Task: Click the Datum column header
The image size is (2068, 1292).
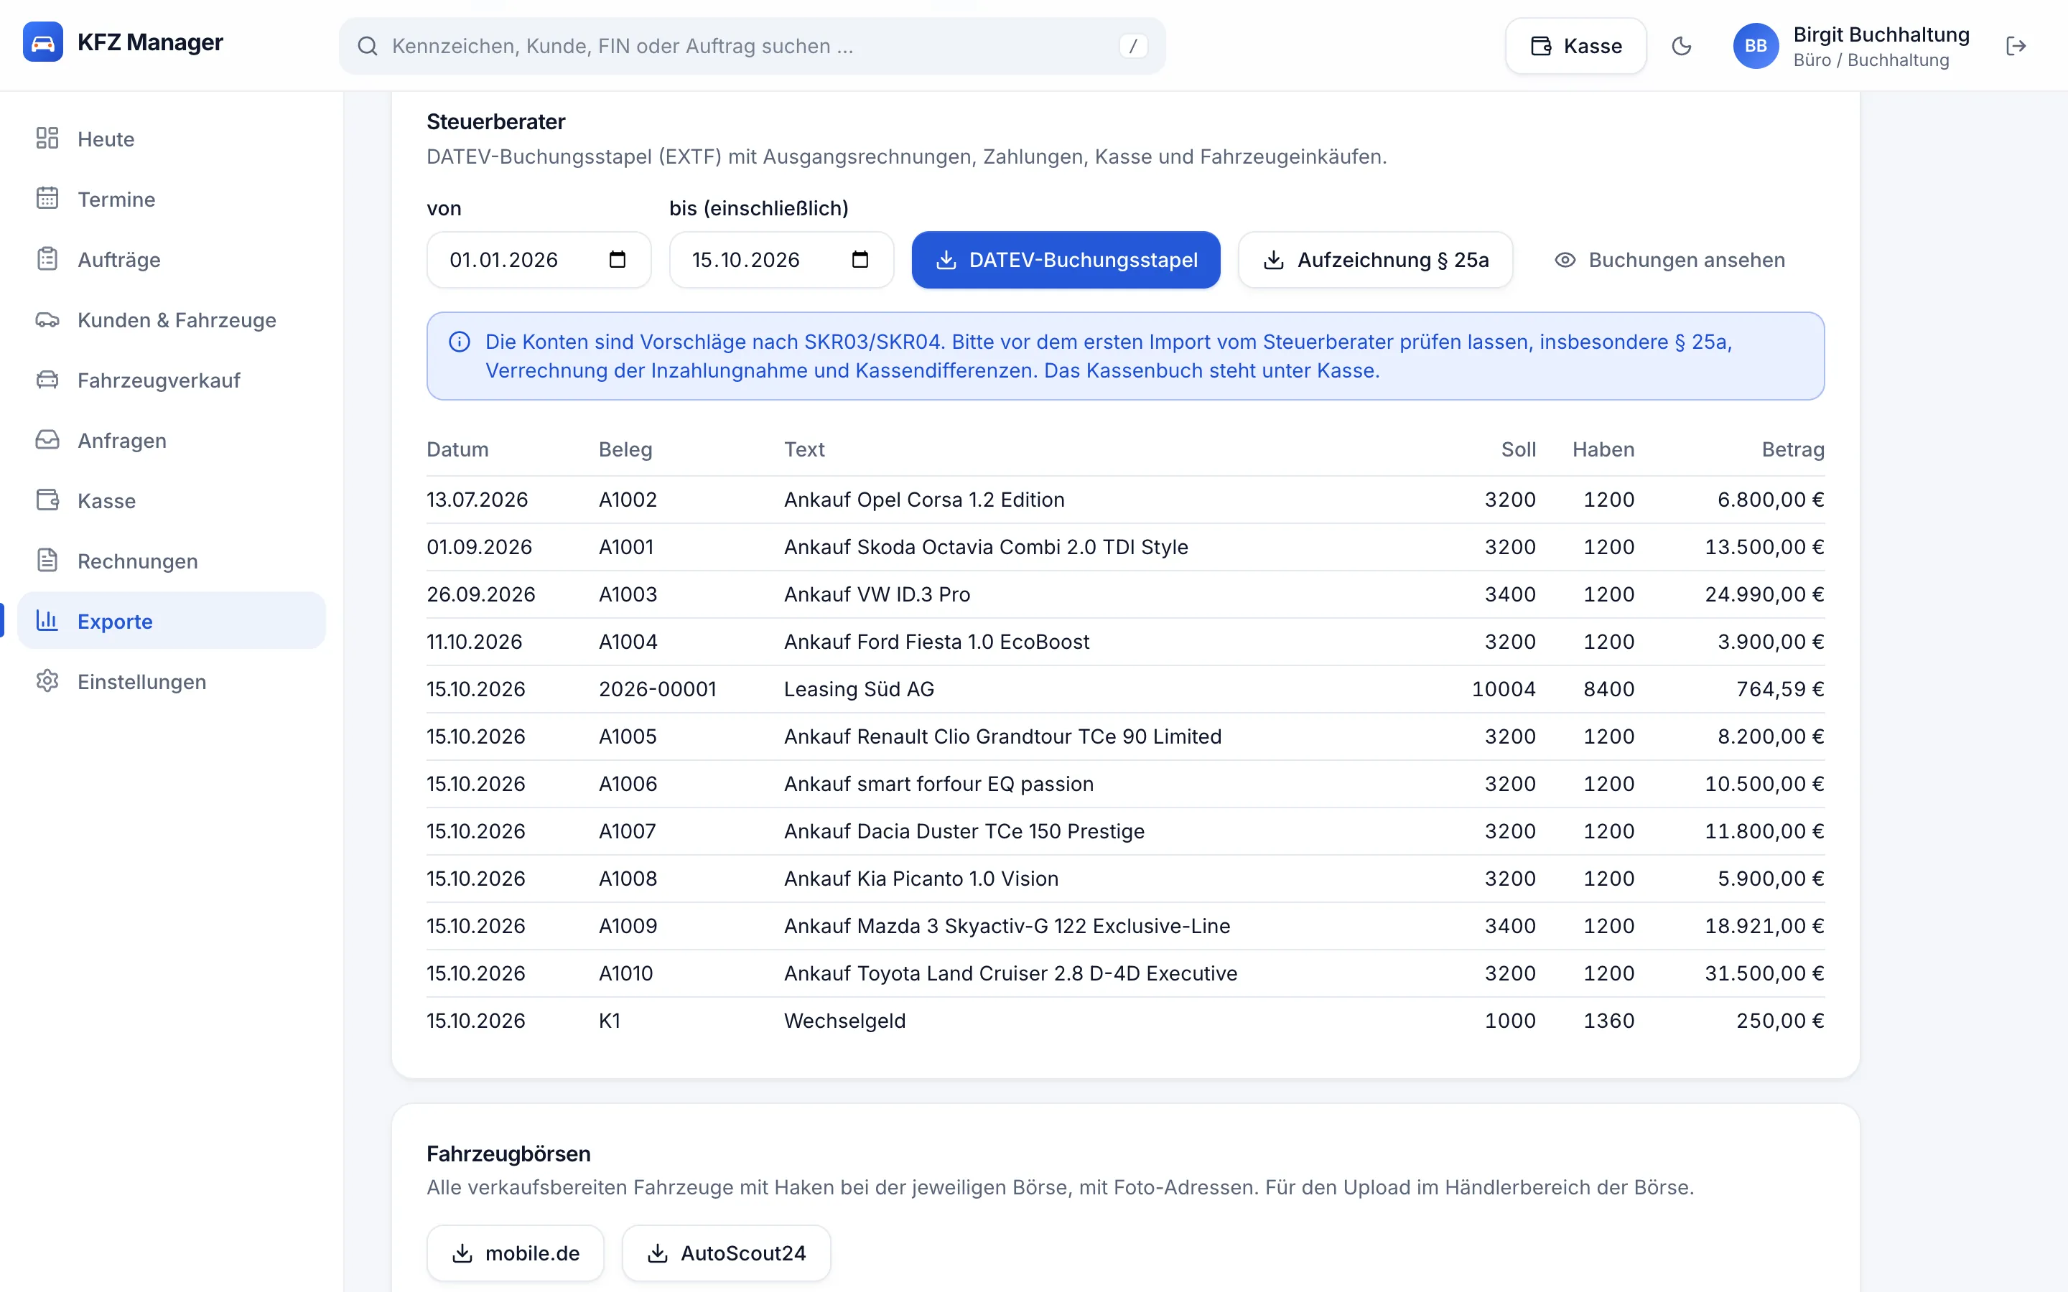Action: coord(457,449)
